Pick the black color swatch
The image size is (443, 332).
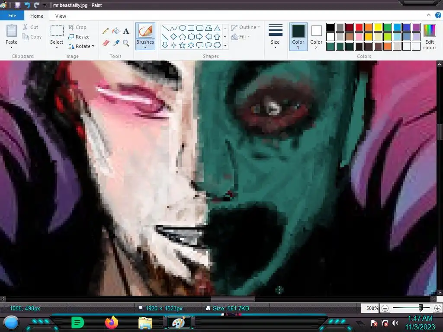331,27
